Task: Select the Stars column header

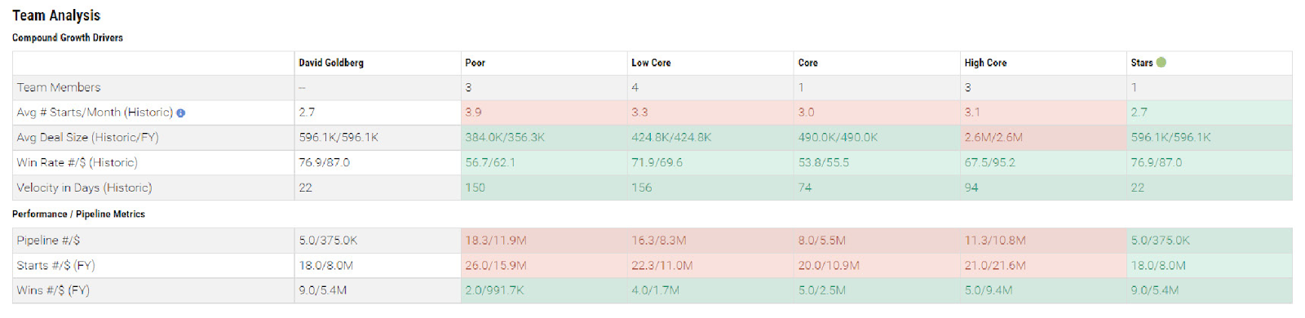Action: (1142, 63)
